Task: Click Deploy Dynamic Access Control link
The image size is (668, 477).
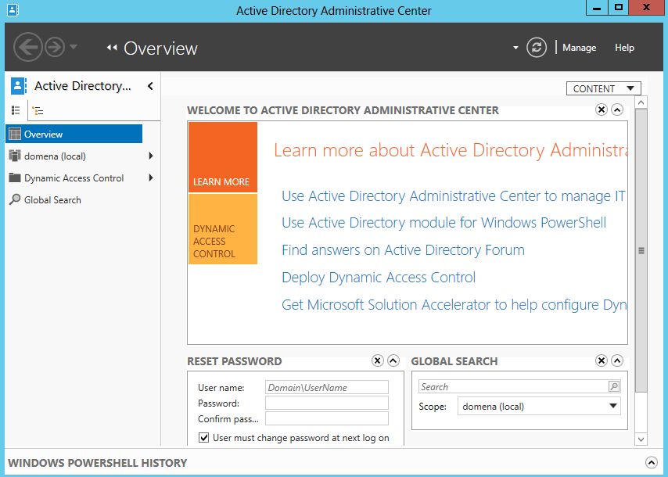Action: coord(379,278)
